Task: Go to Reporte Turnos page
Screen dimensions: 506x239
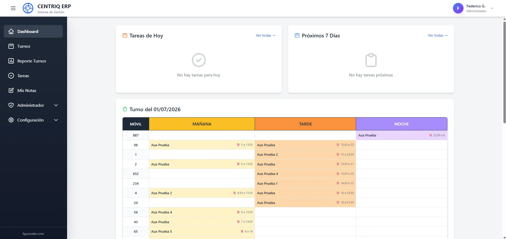Action: pyautogui.click(x=33, y=61)
